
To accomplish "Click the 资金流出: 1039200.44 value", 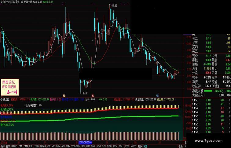I will coord(145,99).
